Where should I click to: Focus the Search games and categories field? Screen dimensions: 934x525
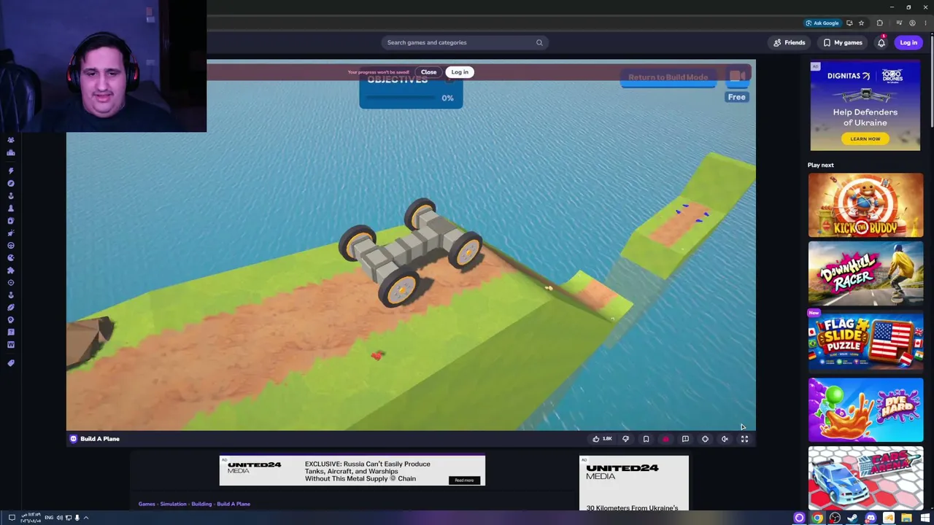[x=463, y=42]
